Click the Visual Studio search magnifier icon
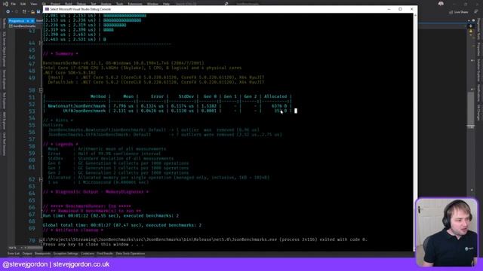This screenshot has width=483, height=271. 226,4
